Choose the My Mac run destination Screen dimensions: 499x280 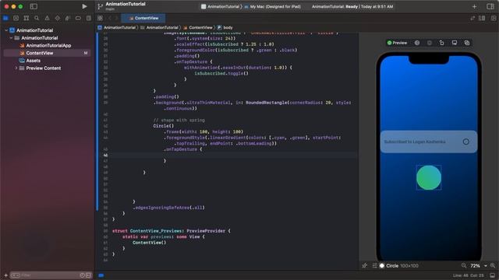point(272,6)
